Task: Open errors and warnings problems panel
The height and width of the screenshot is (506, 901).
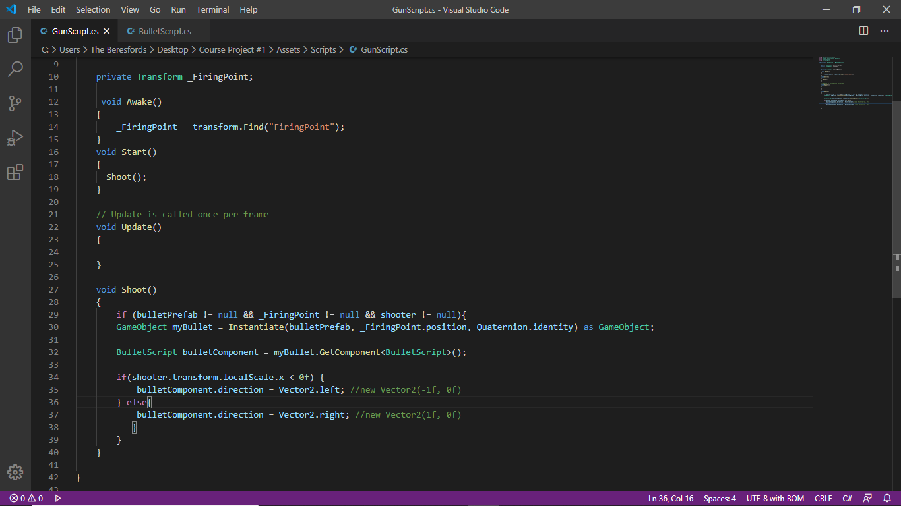Action: [x=26, y=499]
